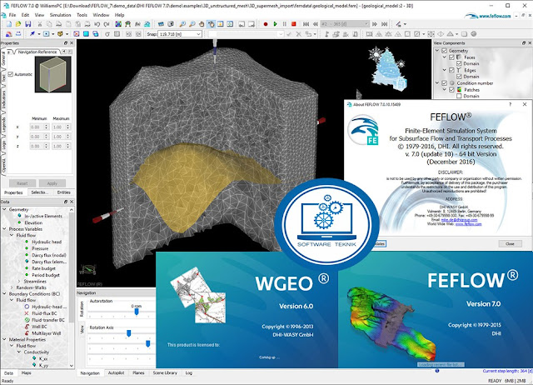Toggle the Faces checkbox
Image resolution: width=533 pixels, height=385 pixels.
point(451,57)
